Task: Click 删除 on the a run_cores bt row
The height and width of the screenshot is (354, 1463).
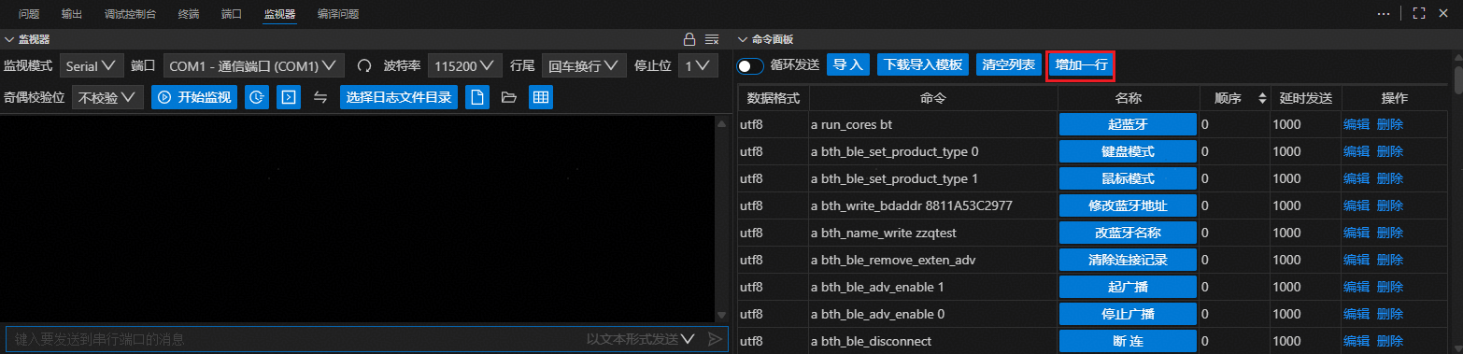Action: coord(1390,124)
